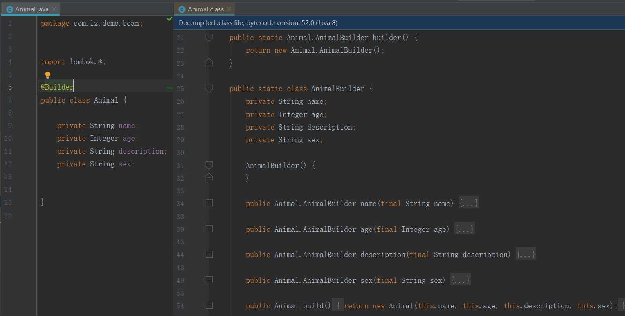The width and height of the screenshot is (625, 316).
Task: Click 'public class Animal {' in Animal.java
Action: coord(84,100)
